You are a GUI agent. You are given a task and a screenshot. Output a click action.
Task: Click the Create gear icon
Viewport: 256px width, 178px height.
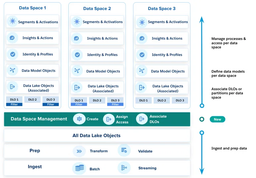click(x=79, y=119)
